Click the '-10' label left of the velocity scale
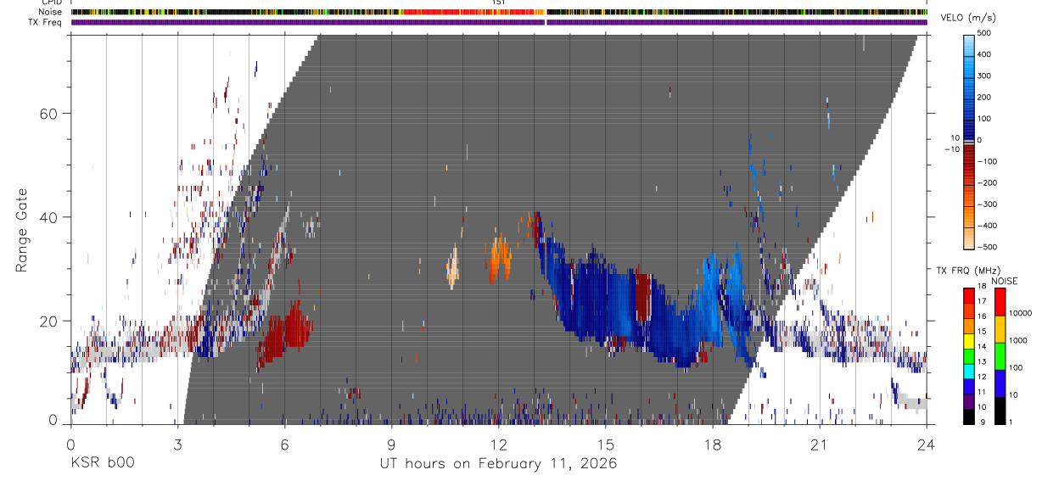The image size is (1042, 481). point(951,149)
